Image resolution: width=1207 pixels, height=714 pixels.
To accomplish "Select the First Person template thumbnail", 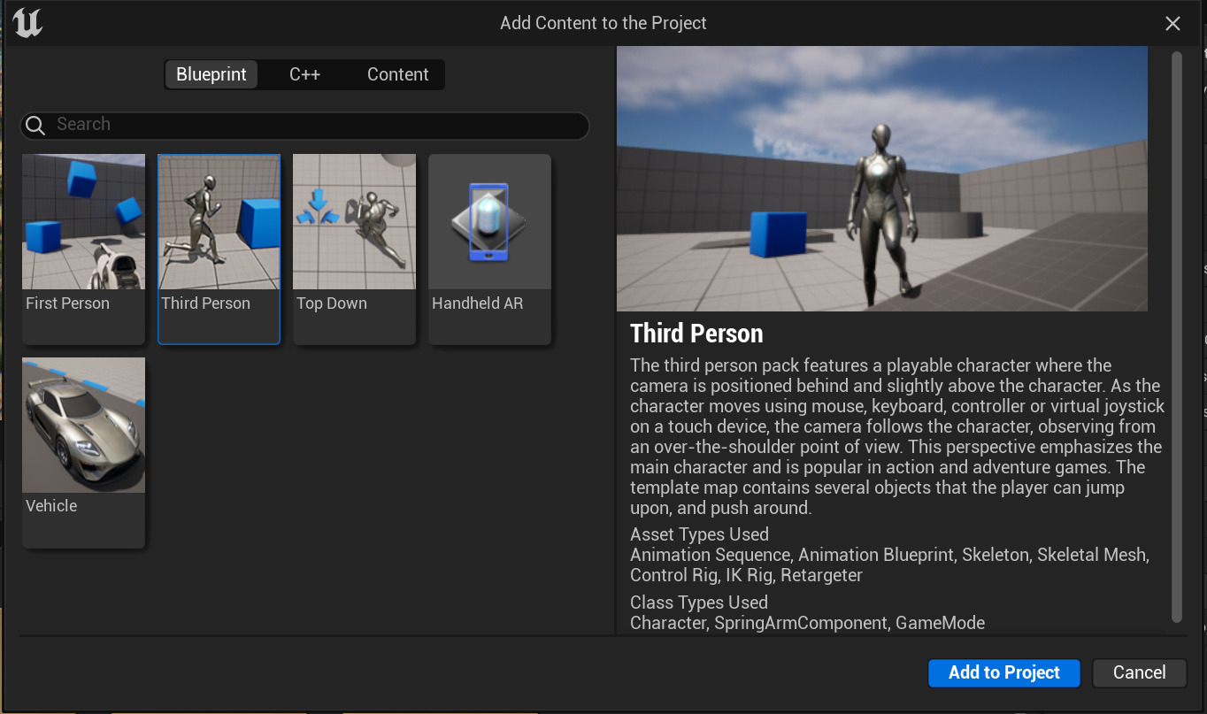I will coord(83,222).
